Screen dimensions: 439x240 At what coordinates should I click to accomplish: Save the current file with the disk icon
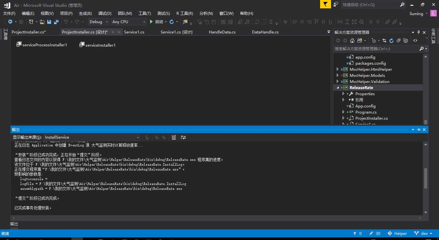point(49,22)
